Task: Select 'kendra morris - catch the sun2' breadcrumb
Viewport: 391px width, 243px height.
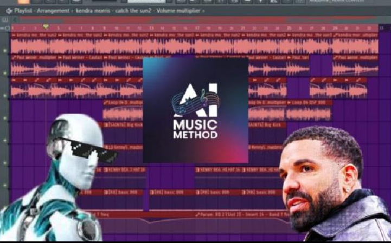Action: pyautogui.click(x=113, y=11)
